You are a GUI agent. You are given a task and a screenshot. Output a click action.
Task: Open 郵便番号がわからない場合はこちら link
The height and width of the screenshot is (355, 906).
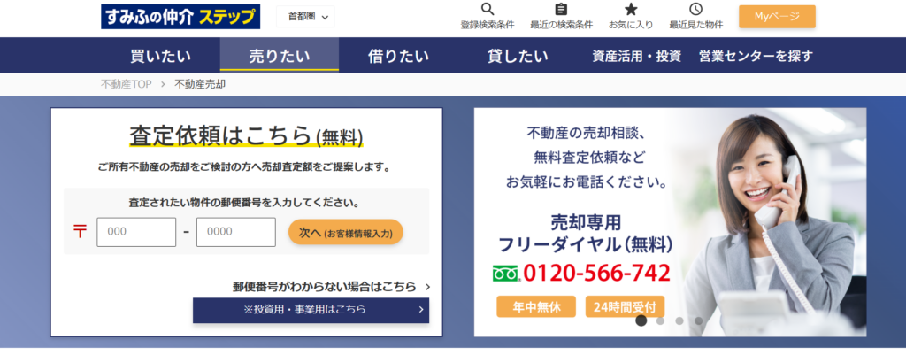(x=331, y=286)
